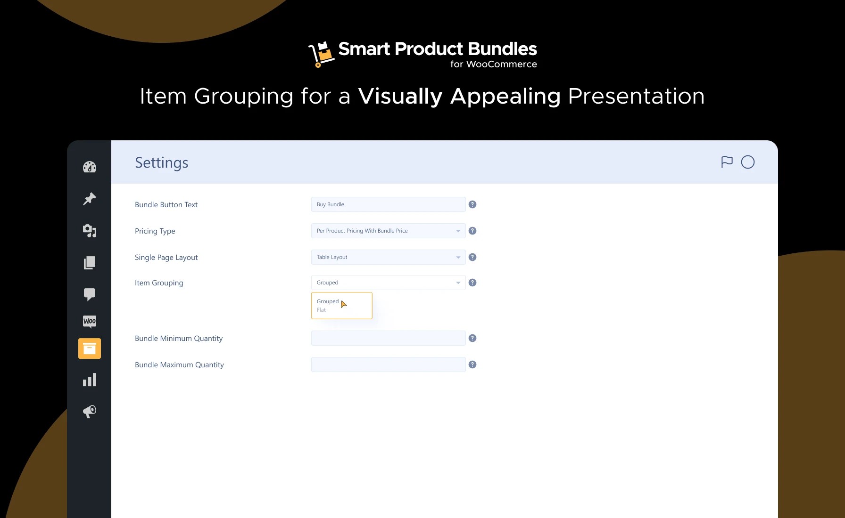The height and width of the screenshot is (518, 845).
Task: Expand the Item Grouping dropdown
Action: (388, 283)
